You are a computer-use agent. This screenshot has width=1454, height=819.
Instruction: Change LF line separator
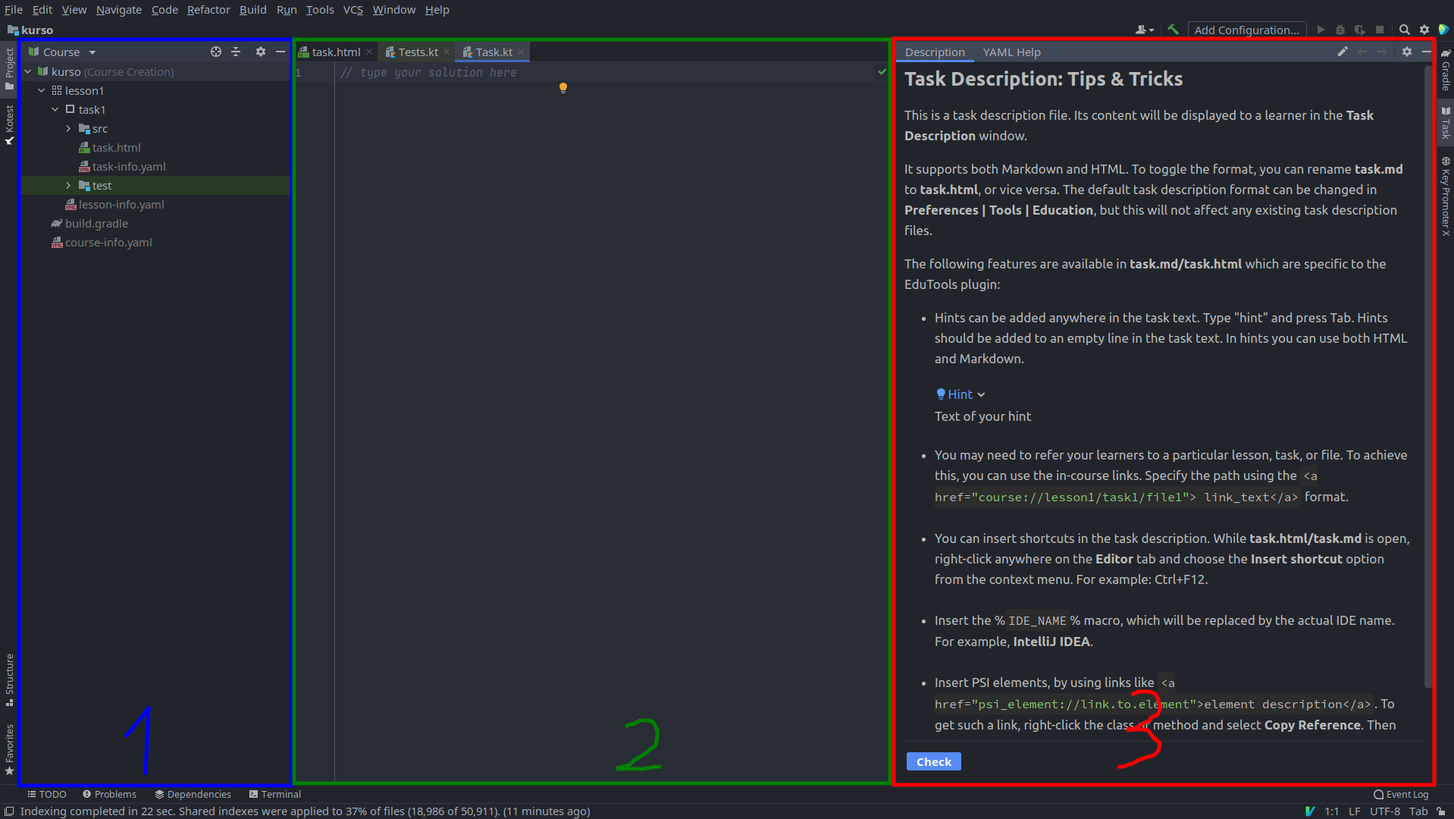pos(1354,811)
